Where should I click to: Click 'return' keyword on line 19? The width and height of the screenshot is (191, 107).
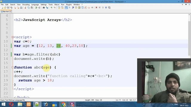[x=25, y=80]
